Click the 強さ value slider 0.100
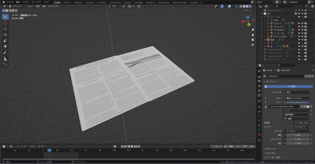Image resolution: width=315 pixels, height=164 pixels. click(x=298, y=143)
